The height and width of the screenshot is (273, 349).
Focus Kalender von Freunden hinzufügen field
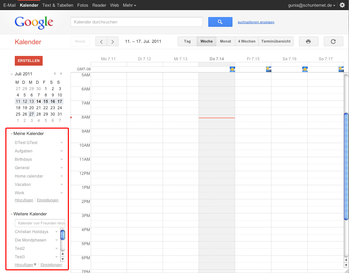click(40, 223)
